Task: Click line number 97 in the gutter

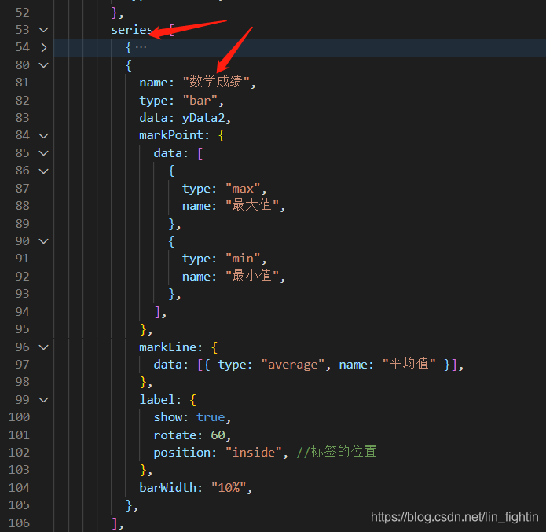Action: click(x=23, y=365)
